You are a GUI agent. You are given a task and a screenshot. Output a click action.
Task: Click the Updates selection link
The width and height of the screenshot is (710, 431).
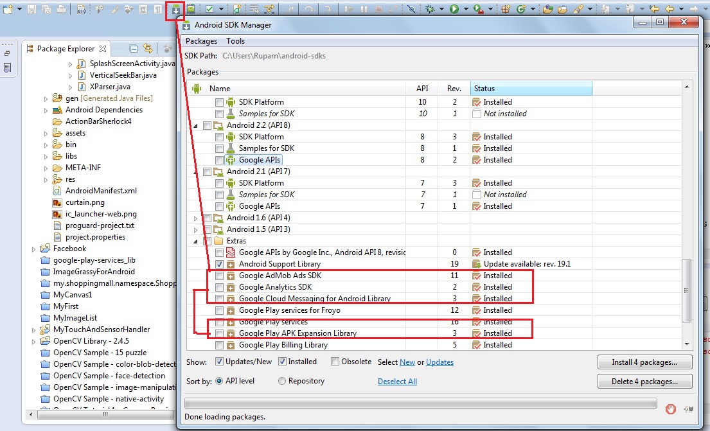[x=439, y=362]
